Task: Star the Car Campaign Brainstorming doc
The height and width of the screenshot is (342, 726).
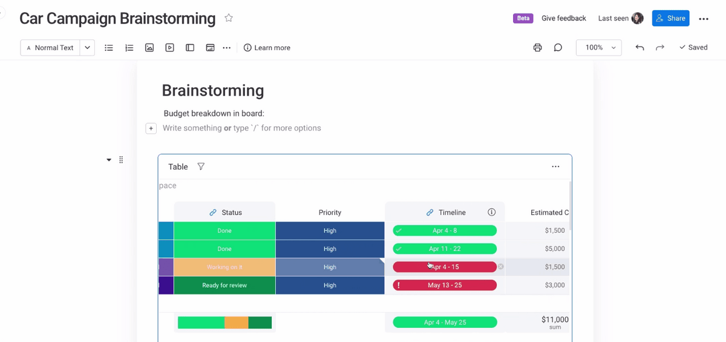Action: 229,18
